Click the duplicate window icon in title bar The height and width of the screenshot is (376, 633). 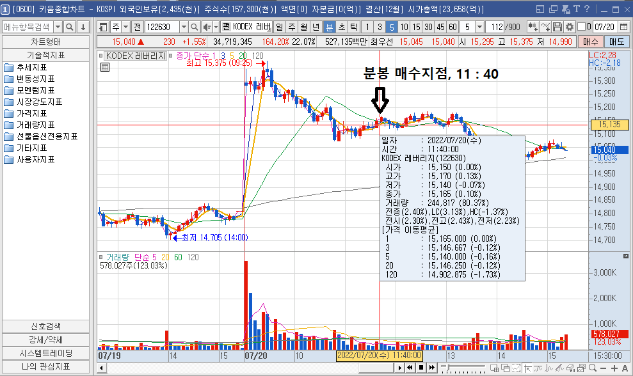point(553,9)
